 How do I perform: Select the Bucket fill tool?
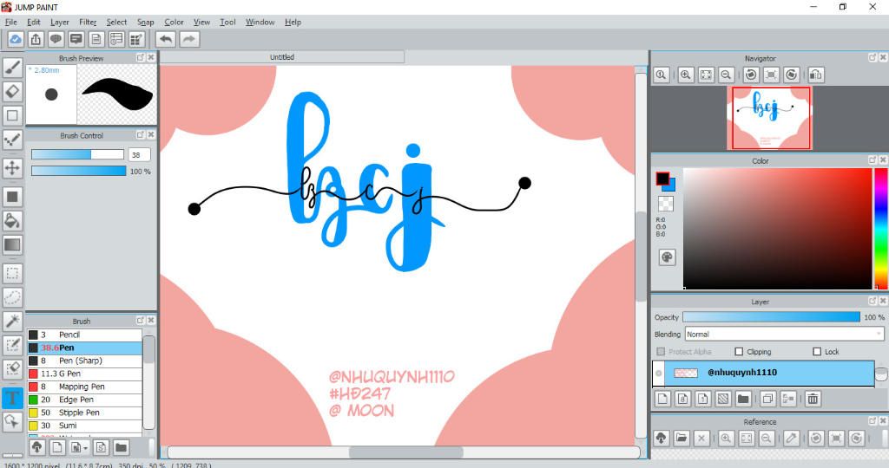(x=12, y=221)
